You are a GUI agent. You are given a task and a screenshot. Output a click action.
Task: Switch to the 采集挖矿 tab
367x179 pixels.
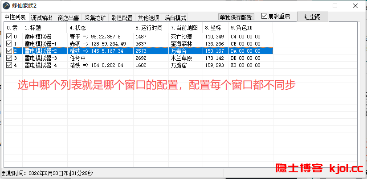[95, 17]
